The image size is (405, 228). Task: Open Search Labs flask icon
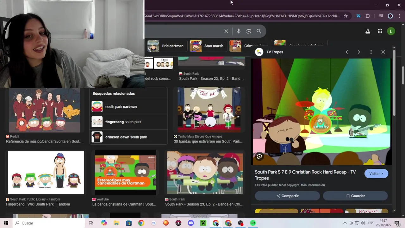[x=368, y=31]
